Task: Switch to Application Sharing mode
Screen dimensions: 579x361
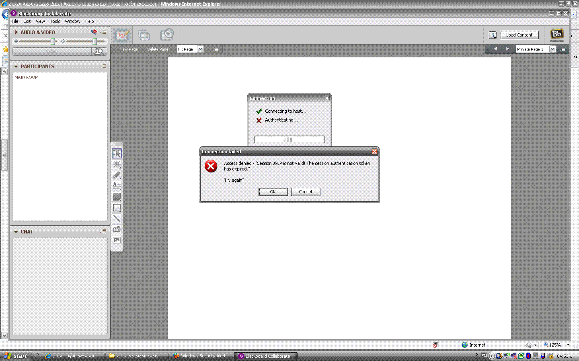Action: pyautogui.click(x=144, y=35)
